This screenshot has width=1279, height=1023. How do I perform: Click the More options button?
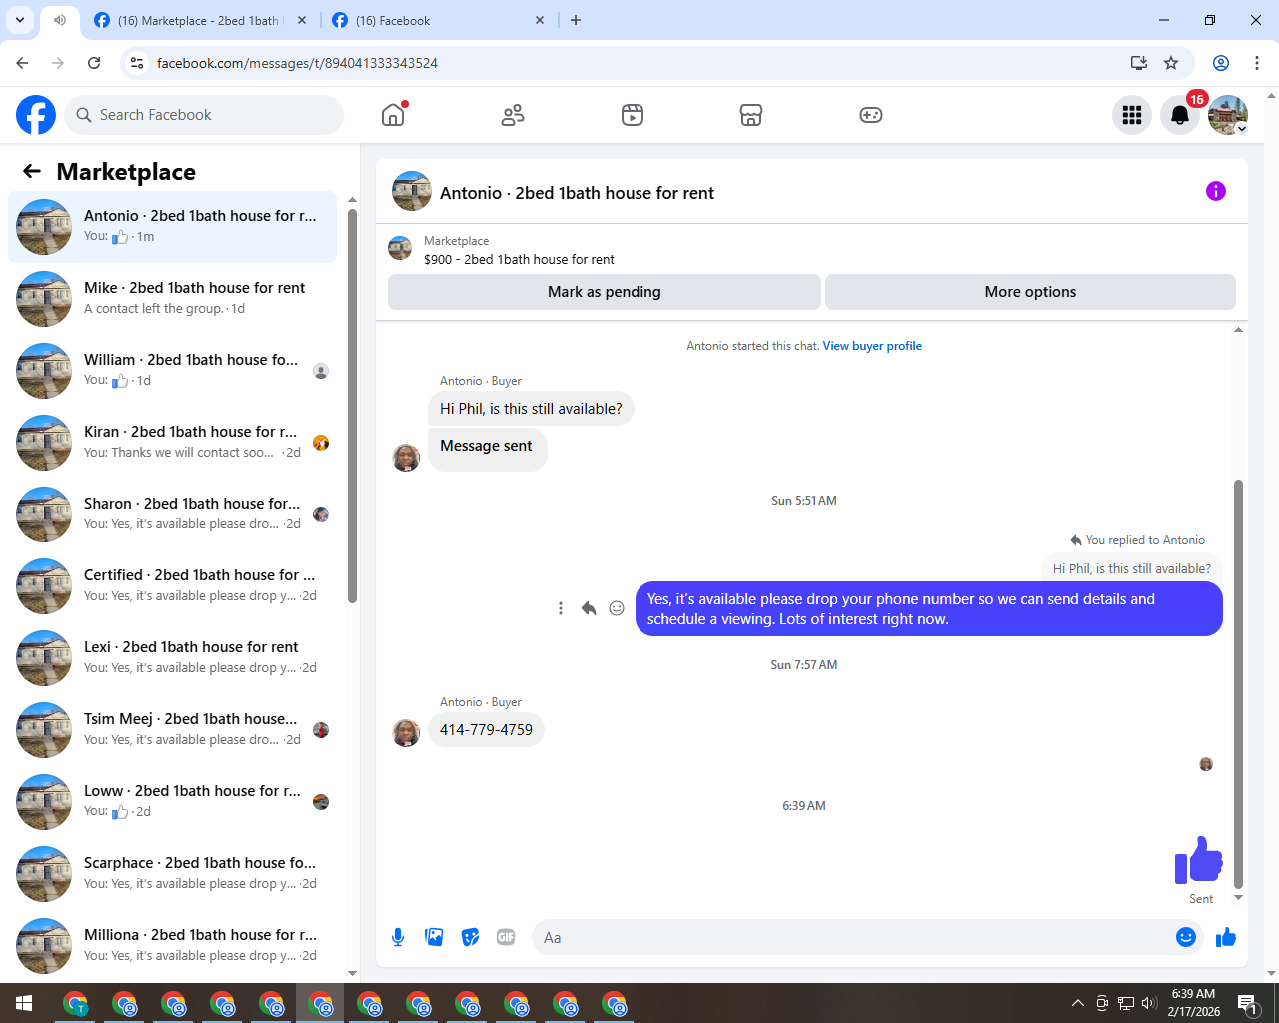point(1030,292)
